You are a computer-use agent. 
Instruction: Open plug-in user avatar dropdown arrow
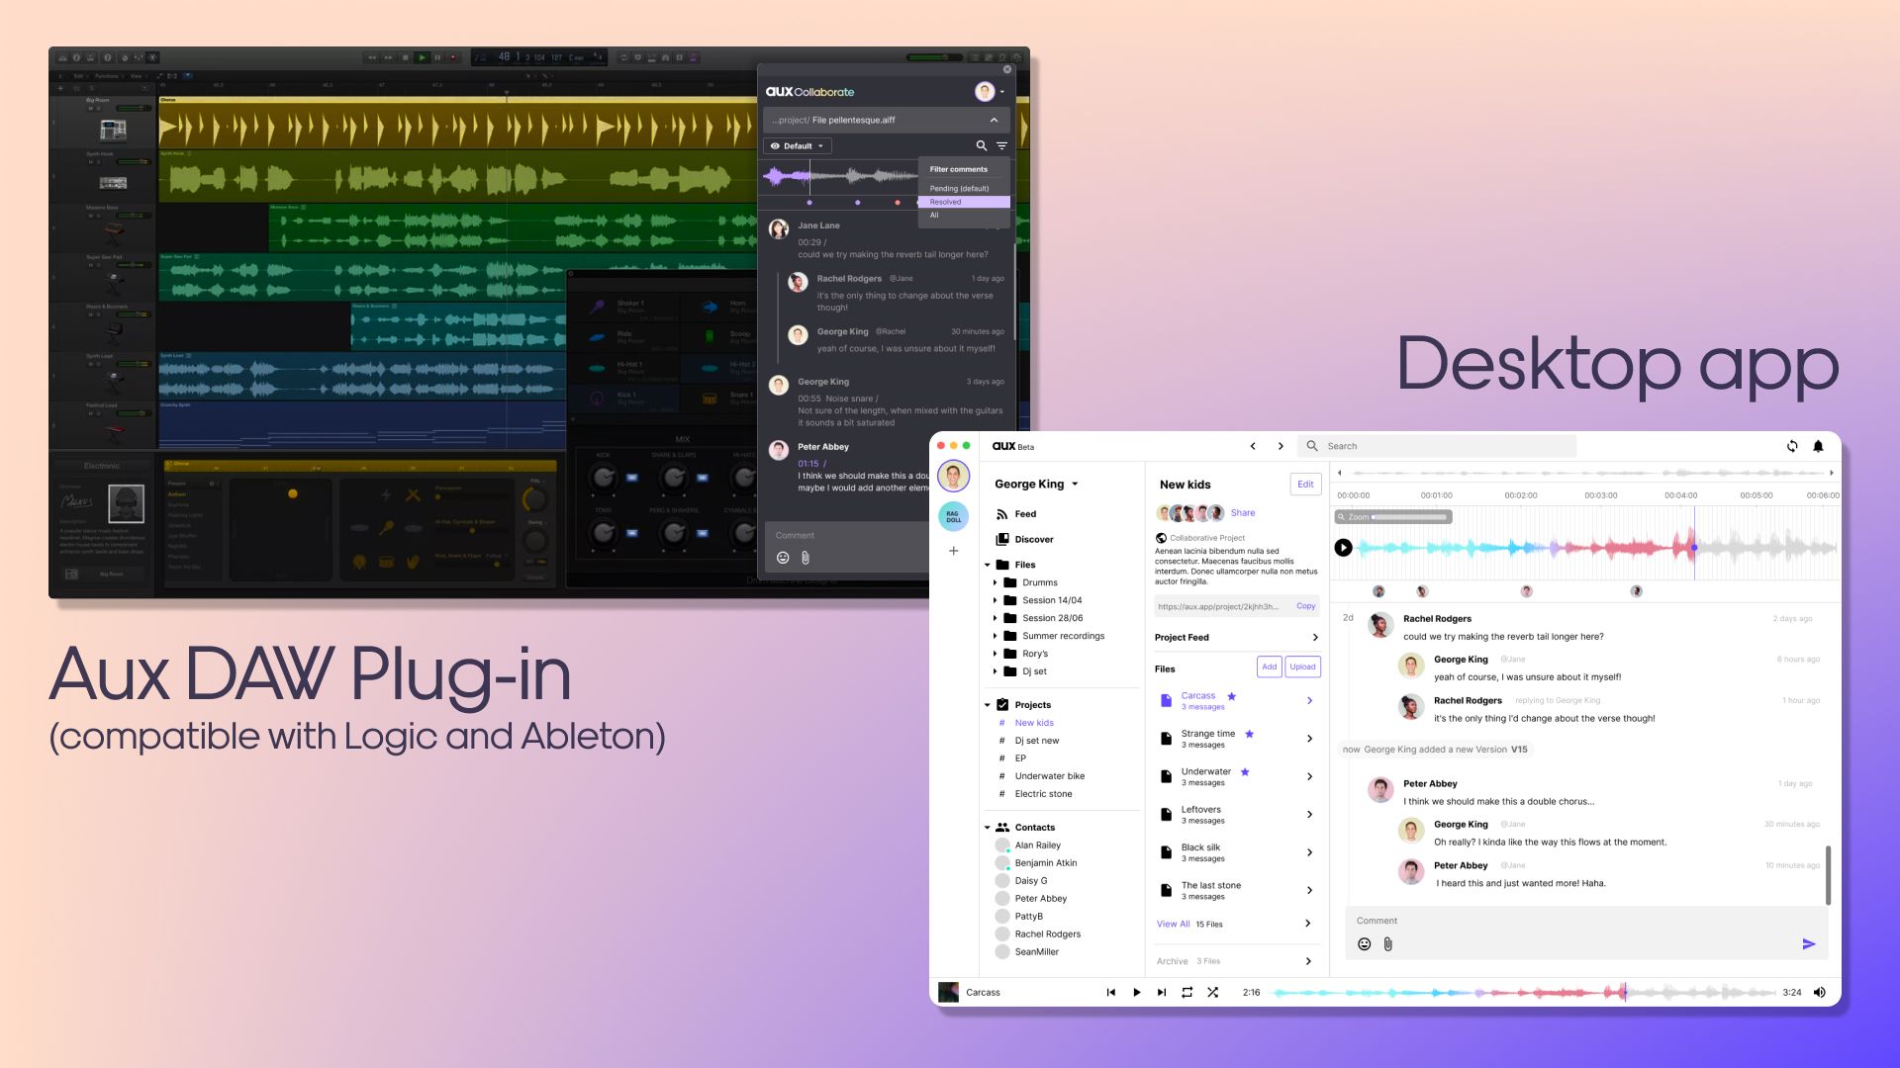coord(1001,92)
